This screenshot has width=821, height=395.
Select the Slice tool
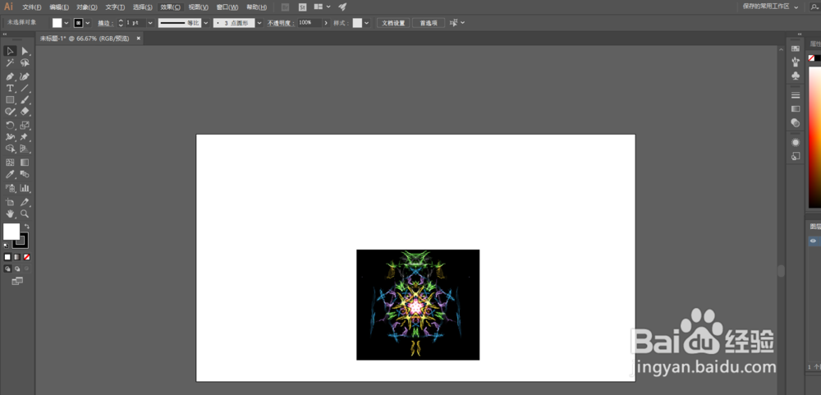click(x=25, y=202)
